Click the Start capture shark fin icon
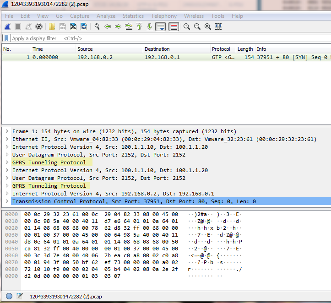 pyautogui.click(x=7, y=27)
